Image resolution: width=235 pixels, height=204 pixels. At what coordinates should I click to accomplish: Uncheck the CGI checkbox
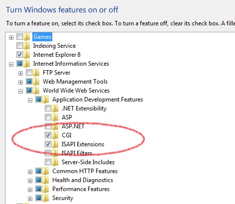click(x=48, y=135)
